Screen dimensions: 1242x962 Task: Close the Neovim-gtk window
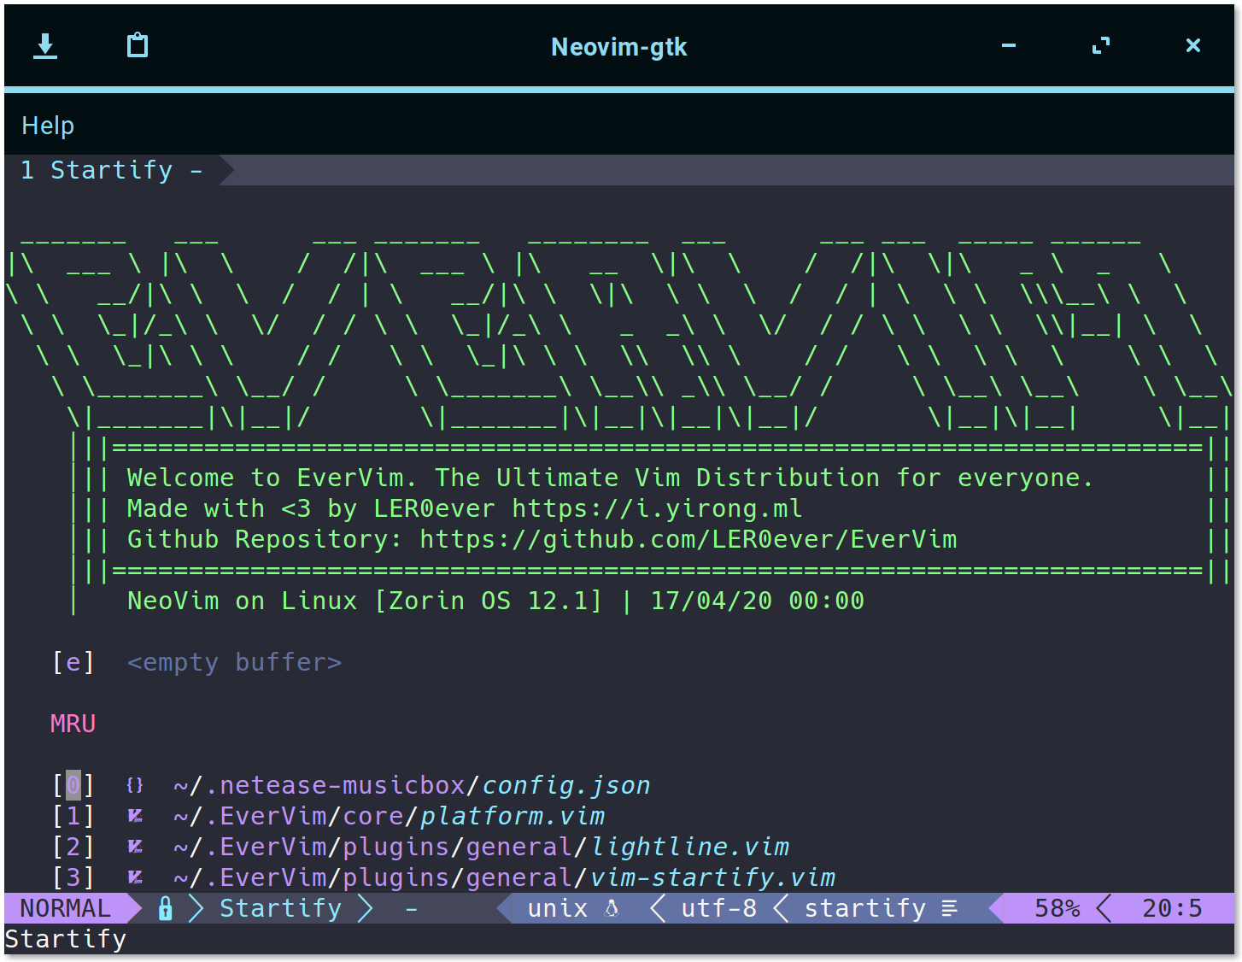1193,45
